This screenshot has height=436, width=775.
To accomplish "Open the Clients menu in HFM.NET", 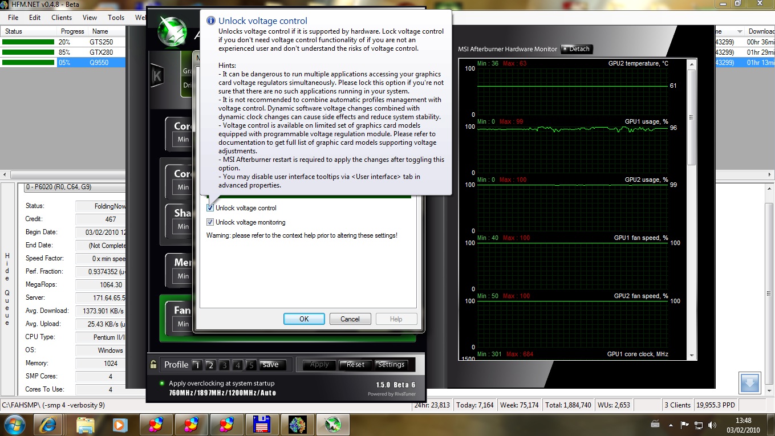I will click(x=62, y=18).
